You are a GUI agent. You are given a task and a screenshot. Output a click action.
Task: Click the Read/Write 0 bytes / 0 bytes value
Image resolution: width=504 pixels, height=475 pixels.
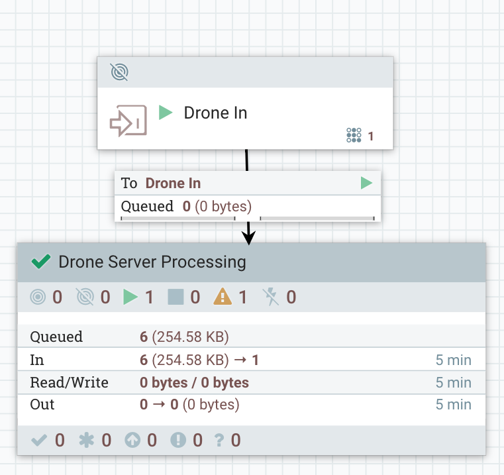point(194,383)
